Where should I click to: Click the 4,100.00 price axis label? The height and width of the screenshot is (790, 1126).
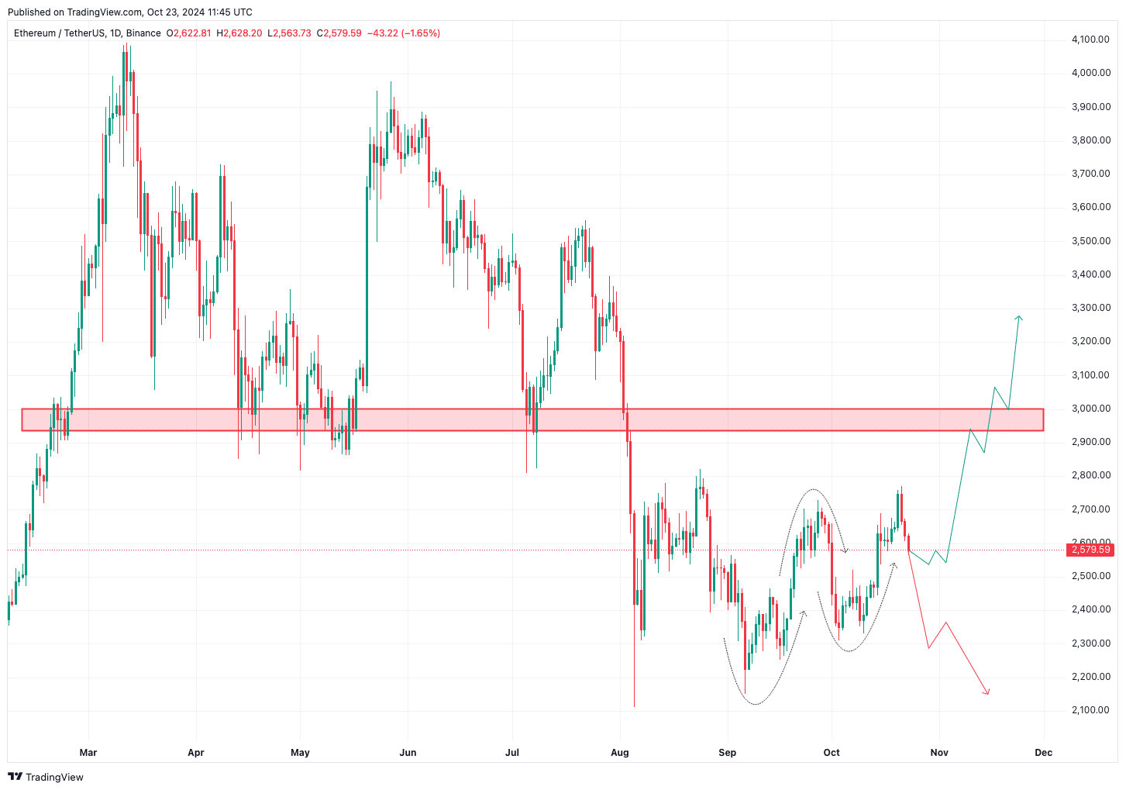pyautogui.click(x=1091, y=40)
